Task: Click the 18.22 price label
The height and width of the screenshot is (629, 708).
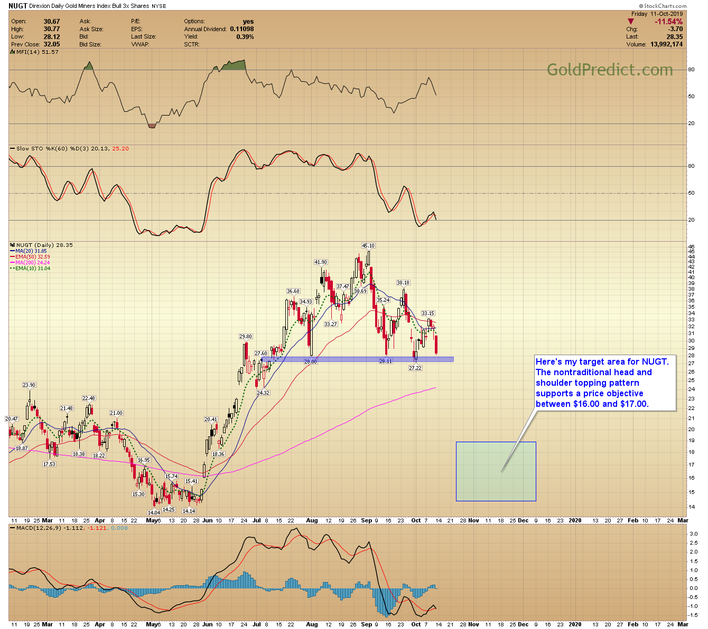Action: 99,455
